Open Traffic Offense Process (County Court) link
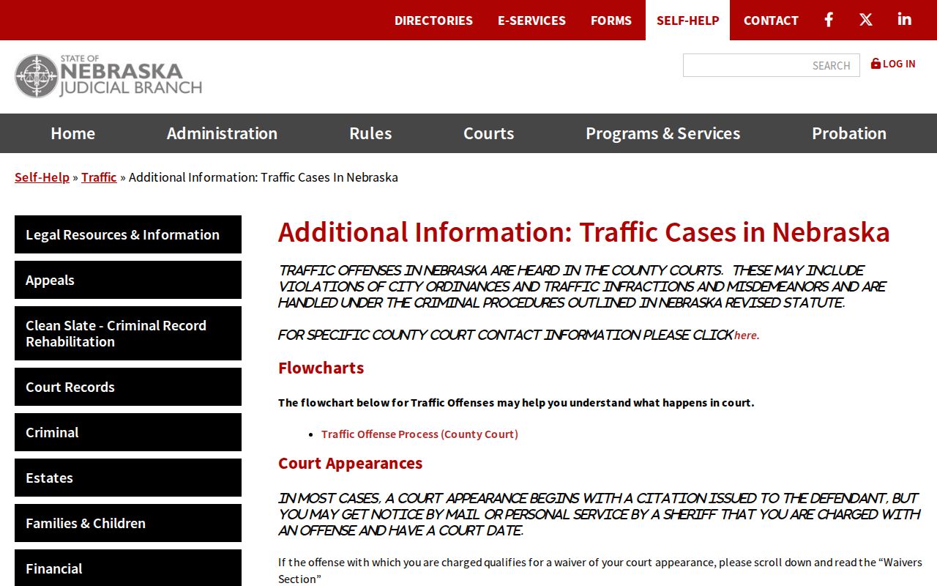This screenshot has height=586, width=937. tap(419, 434)
